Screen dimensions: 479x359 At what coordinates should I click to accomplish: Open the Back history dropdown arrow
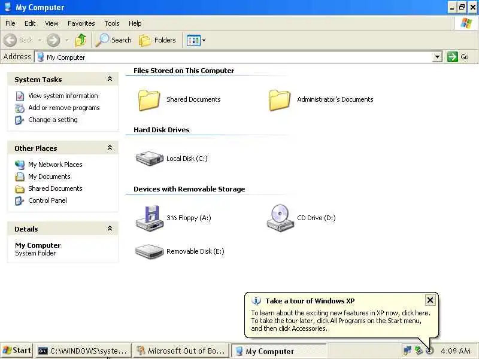40,40
